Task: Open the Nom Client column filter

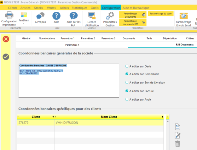Action: pos(162,117)
